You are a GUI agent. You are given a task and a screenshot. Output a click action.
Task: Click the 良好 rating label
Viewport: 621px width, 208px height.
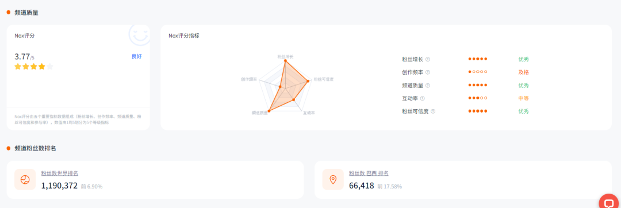pos(137,56)
